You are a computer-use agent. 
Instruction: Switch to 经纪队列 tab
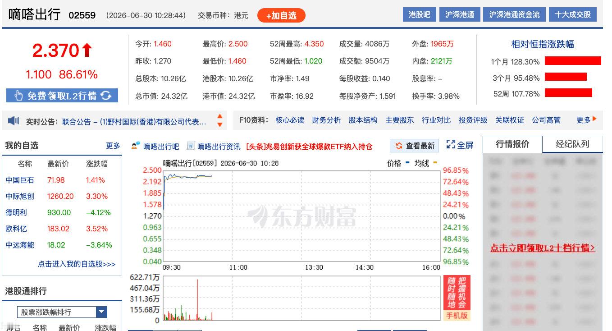tap(572, 144)
